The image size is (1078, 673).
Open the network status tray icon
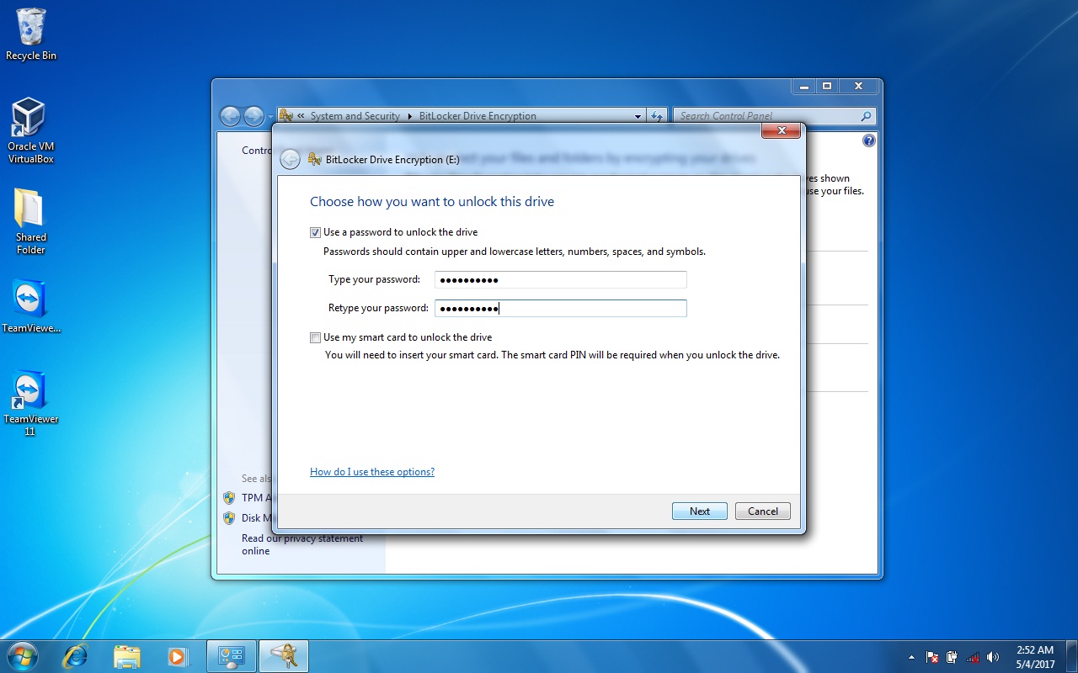[973, 657]
